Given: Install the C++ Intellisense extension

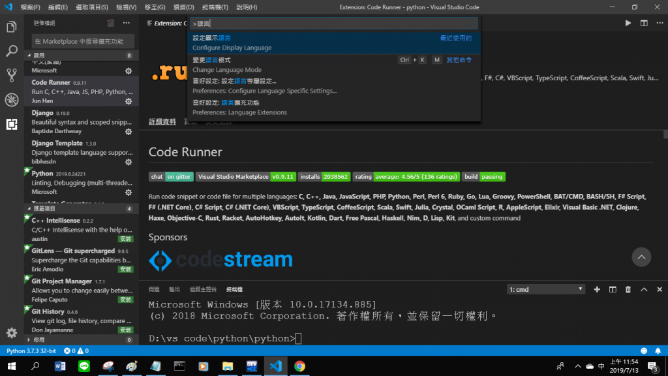Looking at the screenshot, I should tap(126, 239).
